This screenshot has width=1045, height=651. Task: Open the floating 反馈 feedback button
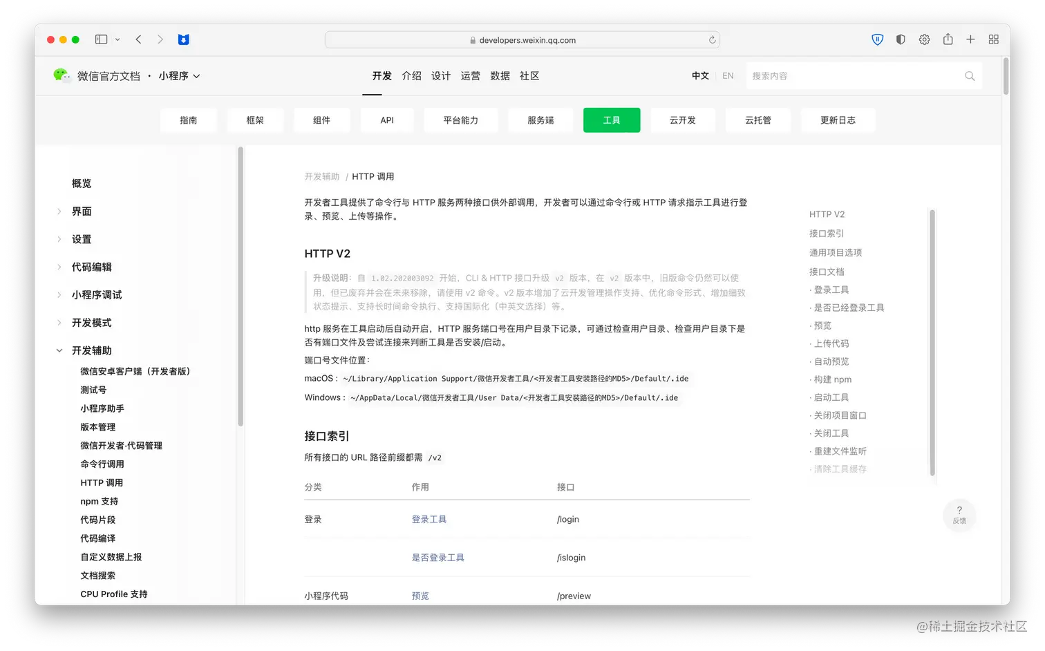[959, 515]
